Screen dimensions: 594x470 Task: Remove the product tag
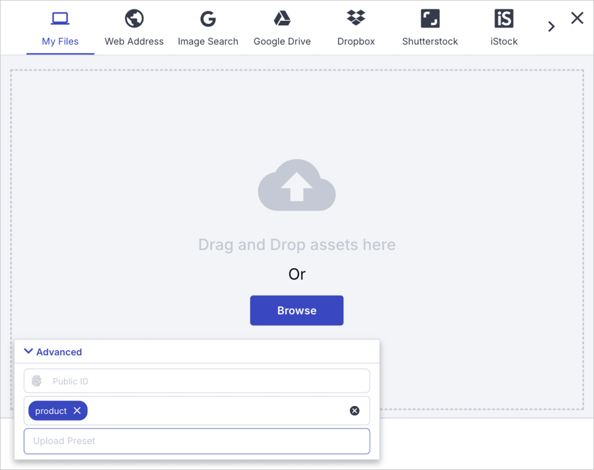click(x=77, y=411)
